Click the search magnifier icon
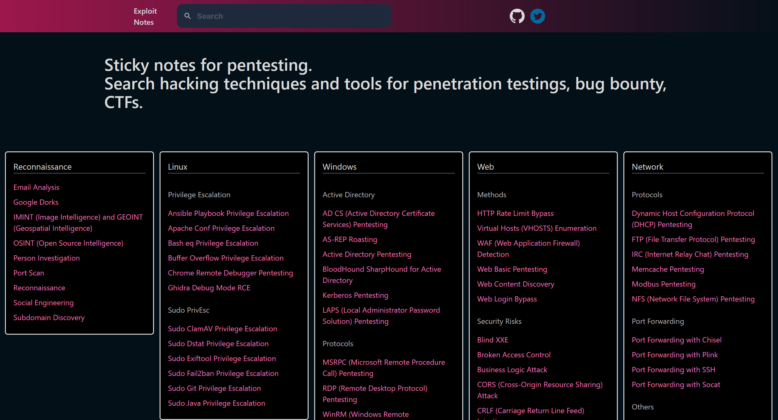This screenshot has width=778, height=420. click(x=188, y=16)
